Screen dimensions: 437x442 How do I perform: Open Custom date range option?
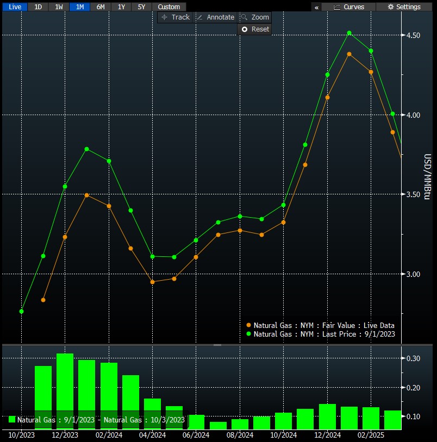[x=168, y=7]
